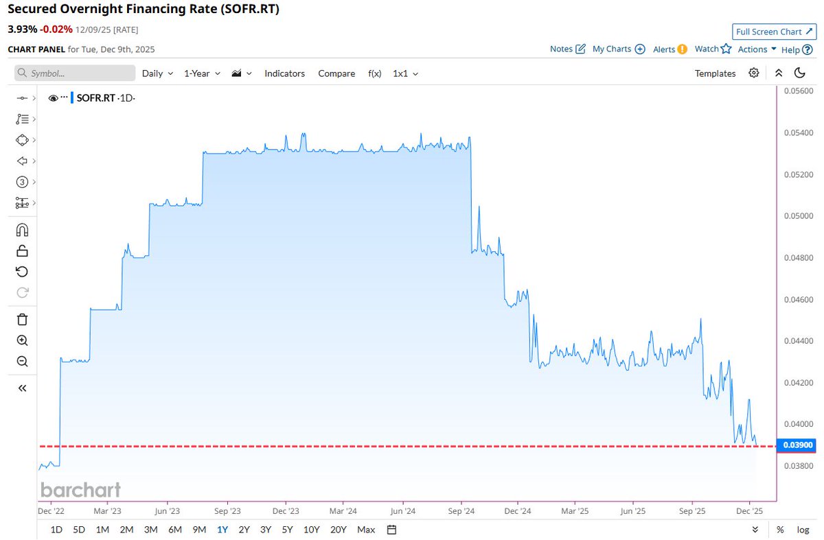This screenshot has height=540, width=824.
Task: Click the 0.03900 price label
Action: (796, 445)
